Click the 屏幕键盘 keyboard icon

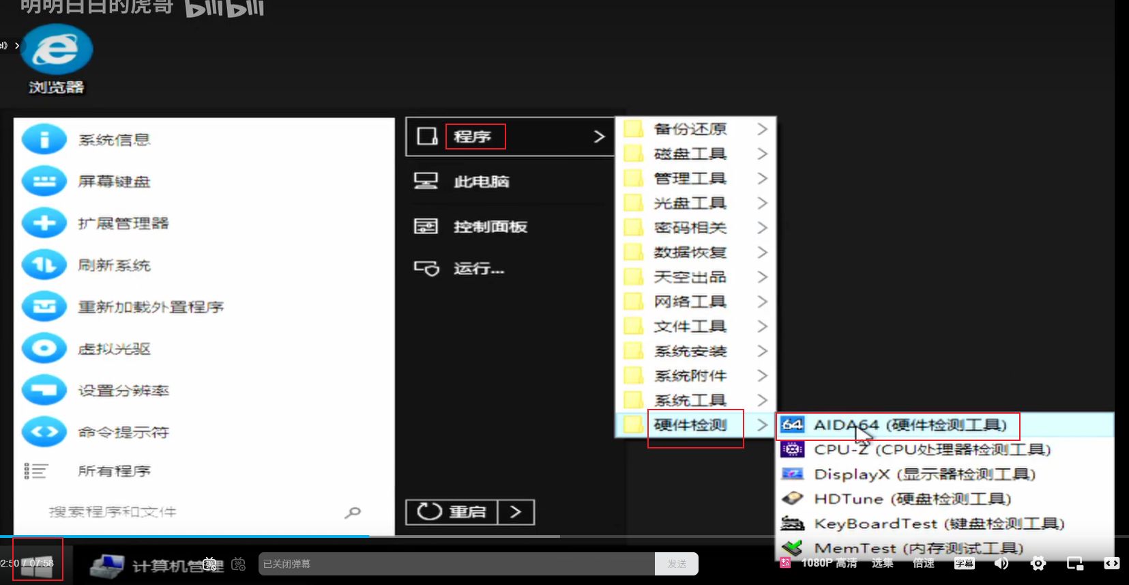coord(44,182)
